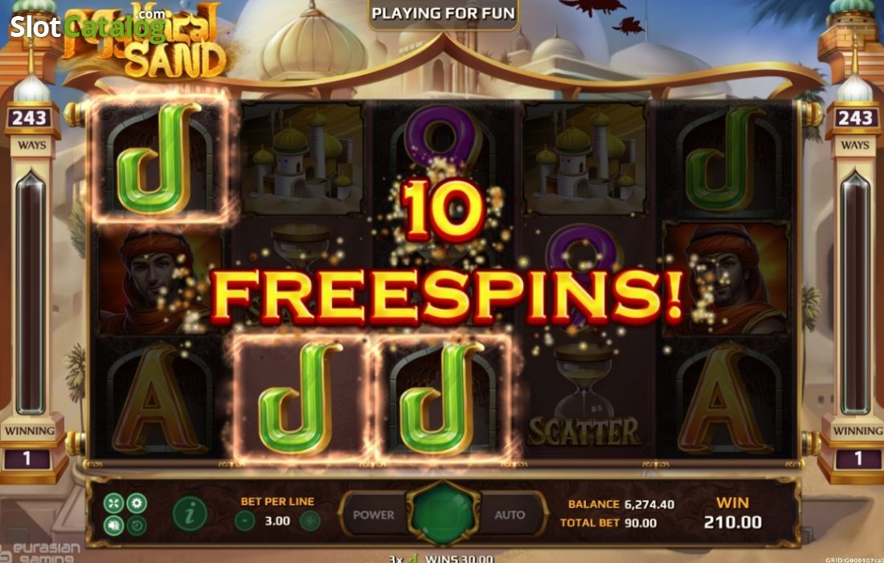884x563 pixels.
Task: Decrease bet per line with minus
Action: click(x=244, y=520)
